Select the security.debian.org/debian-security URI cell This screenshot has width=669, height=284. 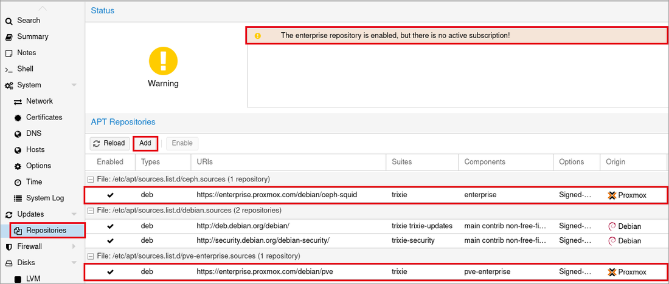(263, 240)
